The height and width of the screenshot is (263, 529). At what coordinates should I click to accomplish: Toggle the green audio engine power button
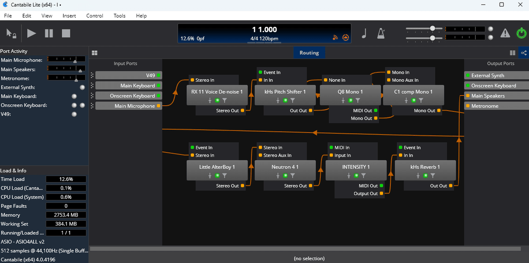pos(522,33)
